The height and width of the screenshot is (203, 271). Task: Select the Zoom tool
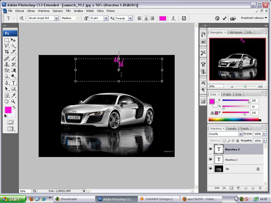coord(13,101)
